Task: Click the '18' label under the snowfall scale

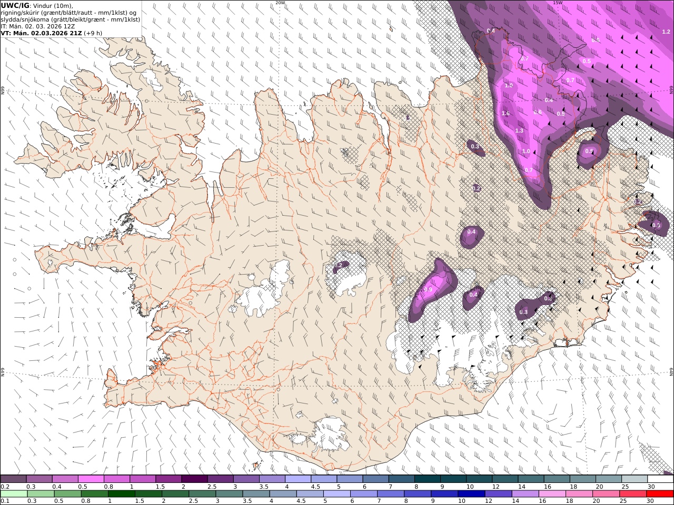Action: click(x=573, y=487)
